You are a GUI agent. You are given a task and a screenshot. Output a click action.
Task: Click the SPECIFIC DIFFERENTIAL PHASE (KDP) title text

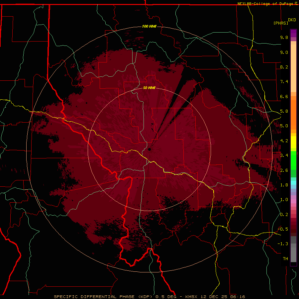coord(103,297)
